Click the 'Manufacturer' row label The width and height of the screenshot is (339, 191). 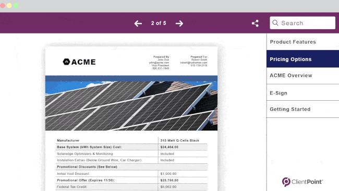pos(68,140)
